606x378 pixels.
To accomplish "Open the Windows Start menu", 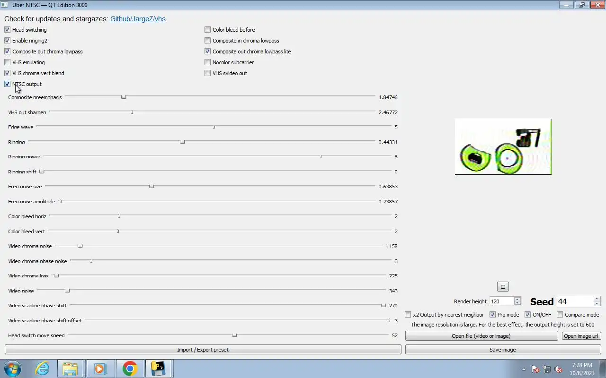I will coord(13,369).
